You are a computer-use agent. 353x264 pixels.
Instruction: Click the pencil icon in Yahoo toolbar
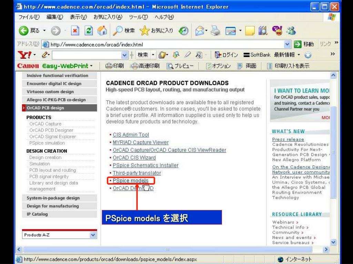(x=45, y=55)
